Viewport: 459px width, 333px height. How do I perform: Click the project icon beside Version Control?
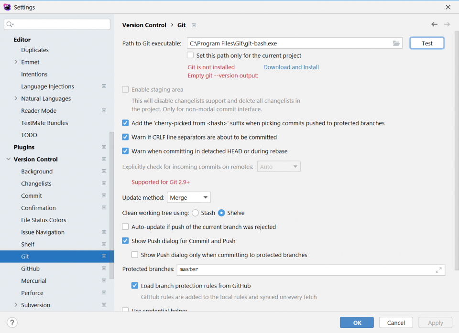(x=104, y=159)
